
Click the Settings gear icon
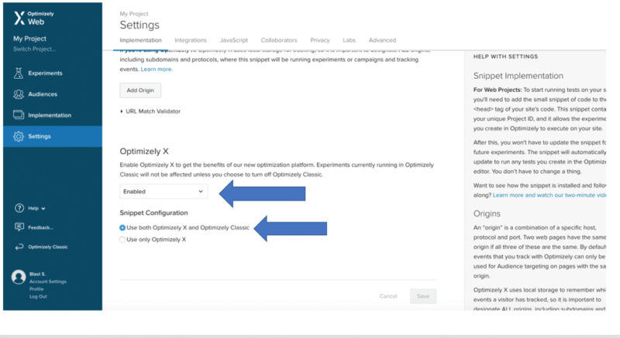(x=18, y=136)
